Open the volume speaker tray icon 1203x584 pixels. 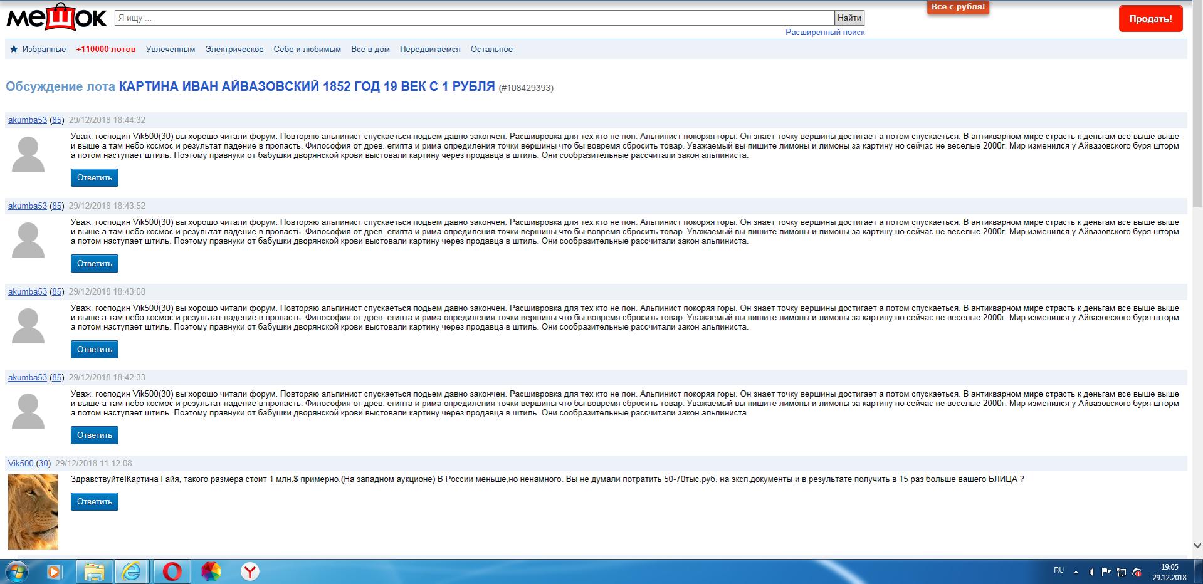(x=1091, y=571)
